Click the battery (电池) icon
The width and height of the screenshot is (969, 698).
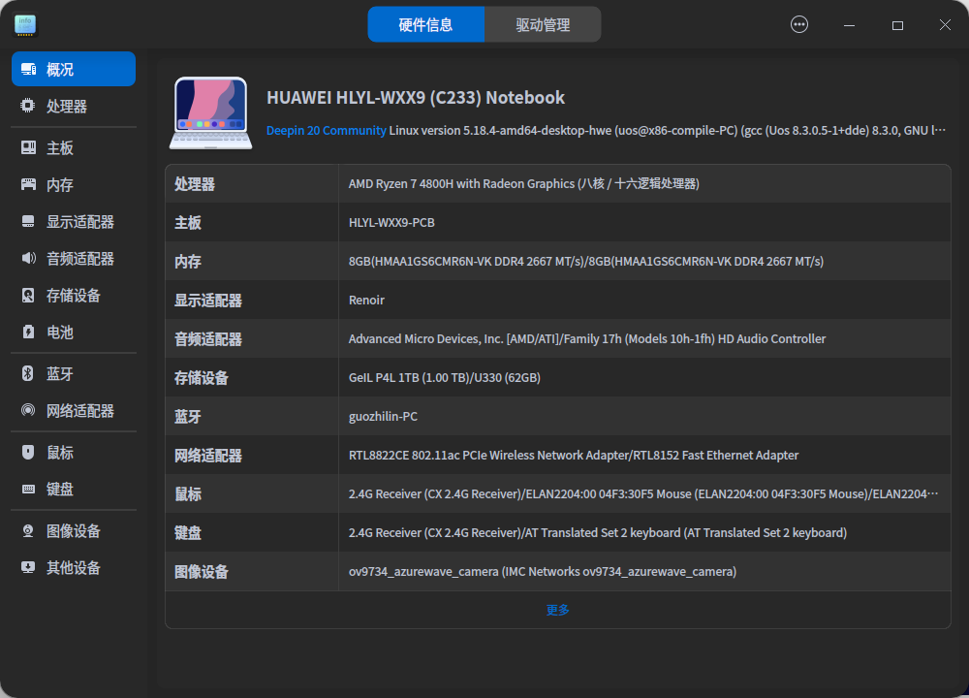coord(28,332)
